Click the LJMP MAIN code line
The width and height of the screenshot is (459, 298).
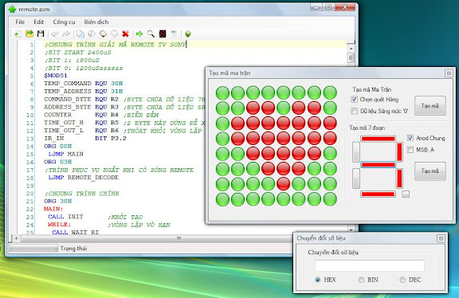[66, 154]
